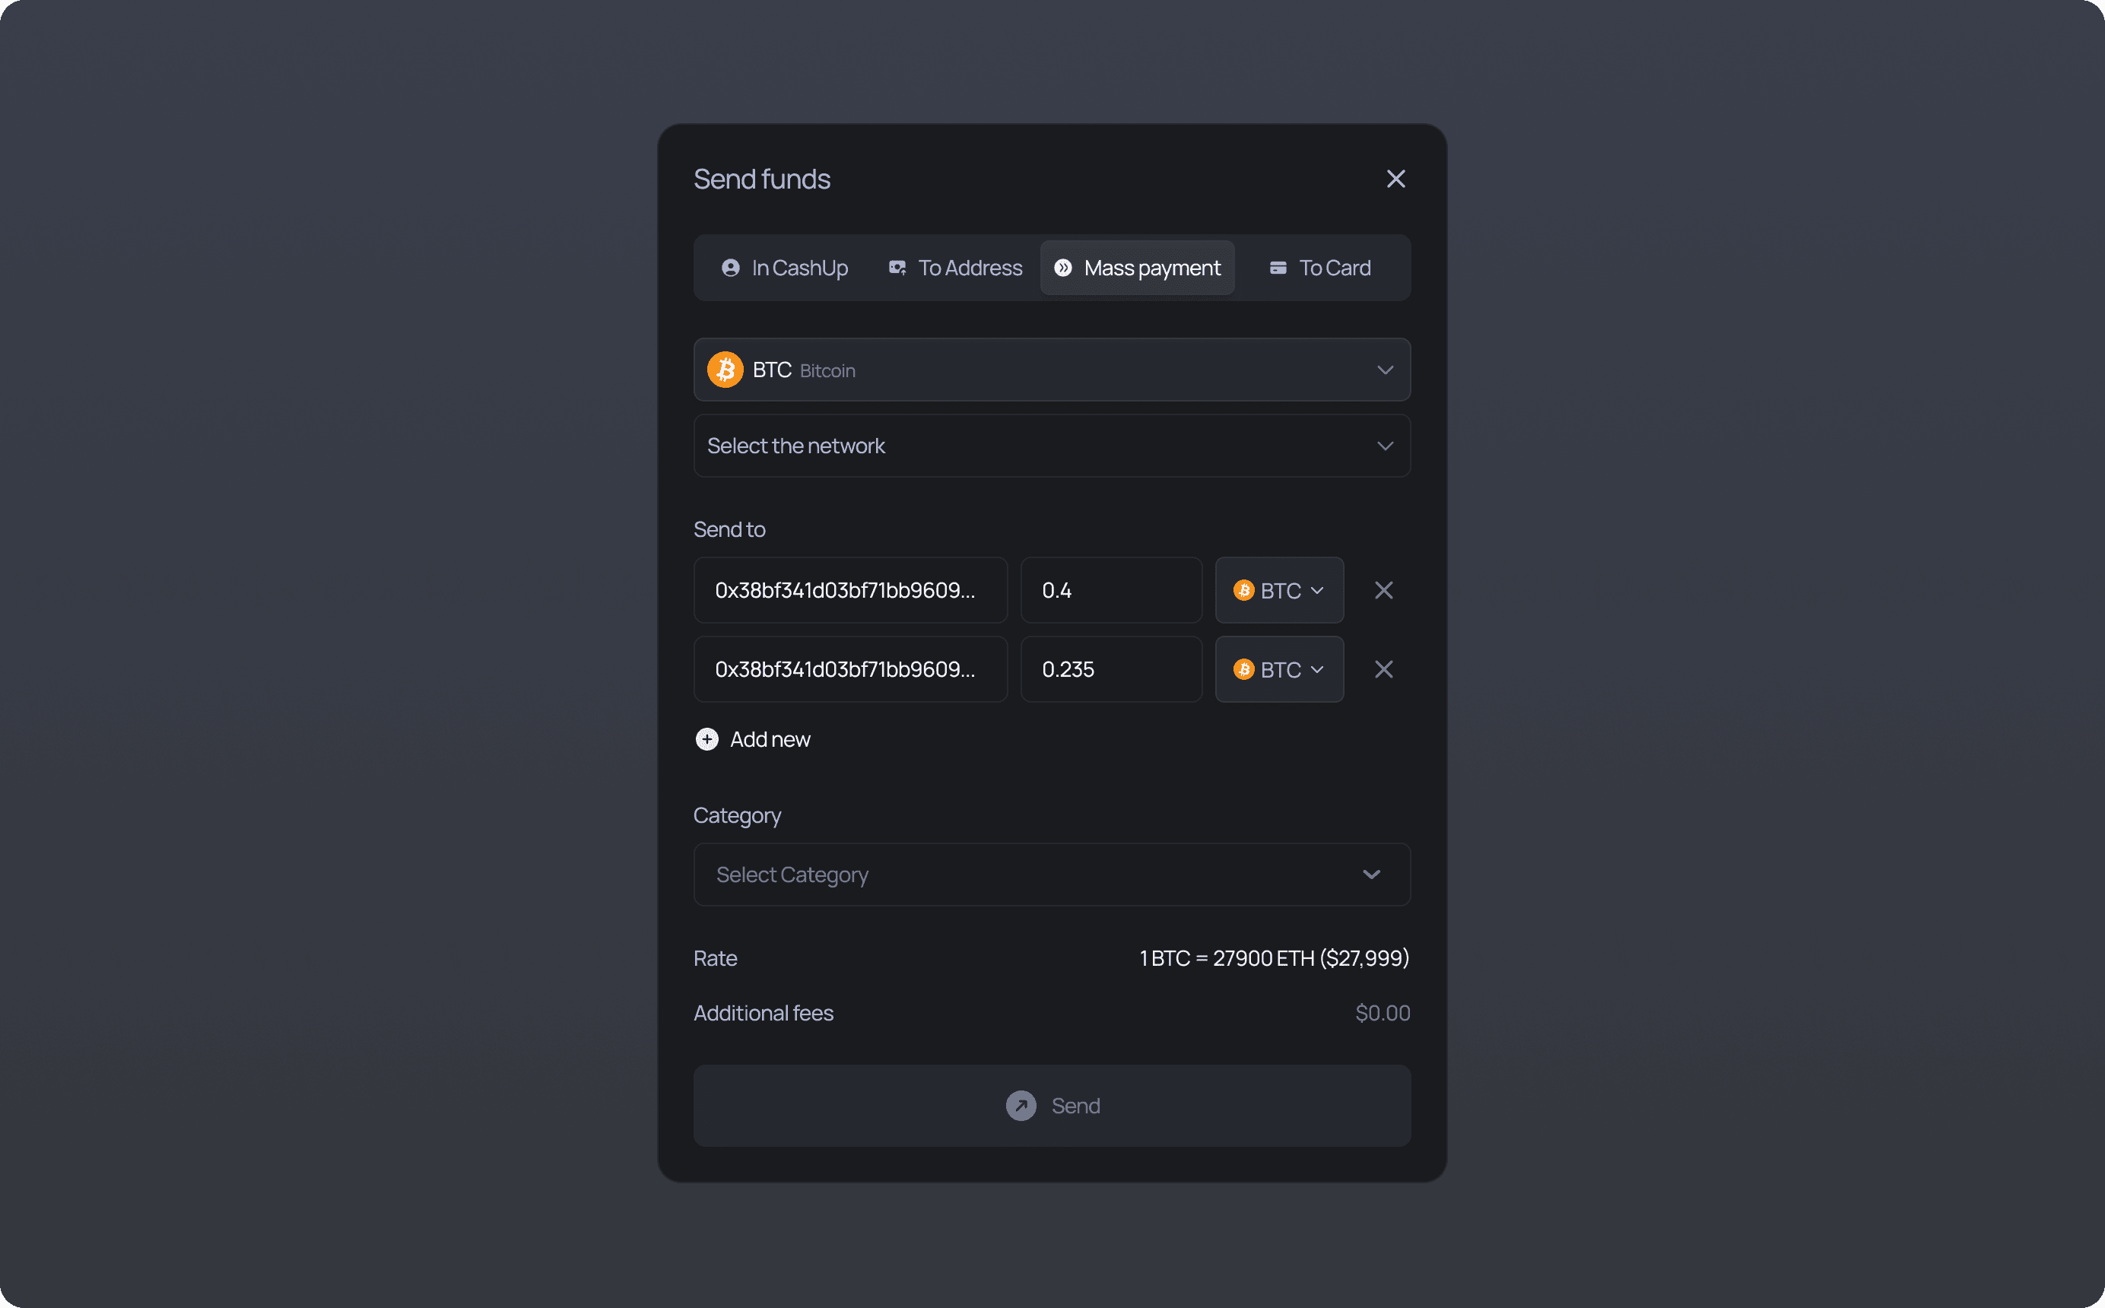
Task: Switch to the Mass payment tab
Action: pos(1136,268)
